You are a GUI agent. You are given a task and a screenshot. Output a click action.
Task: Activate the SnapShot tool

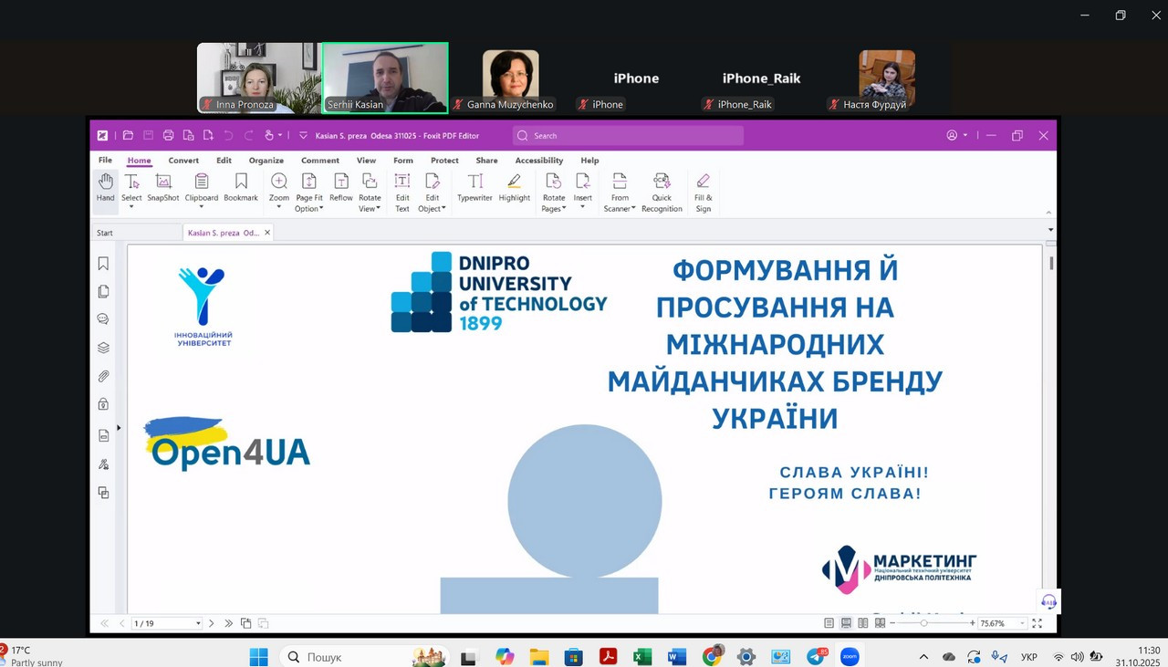163,187
